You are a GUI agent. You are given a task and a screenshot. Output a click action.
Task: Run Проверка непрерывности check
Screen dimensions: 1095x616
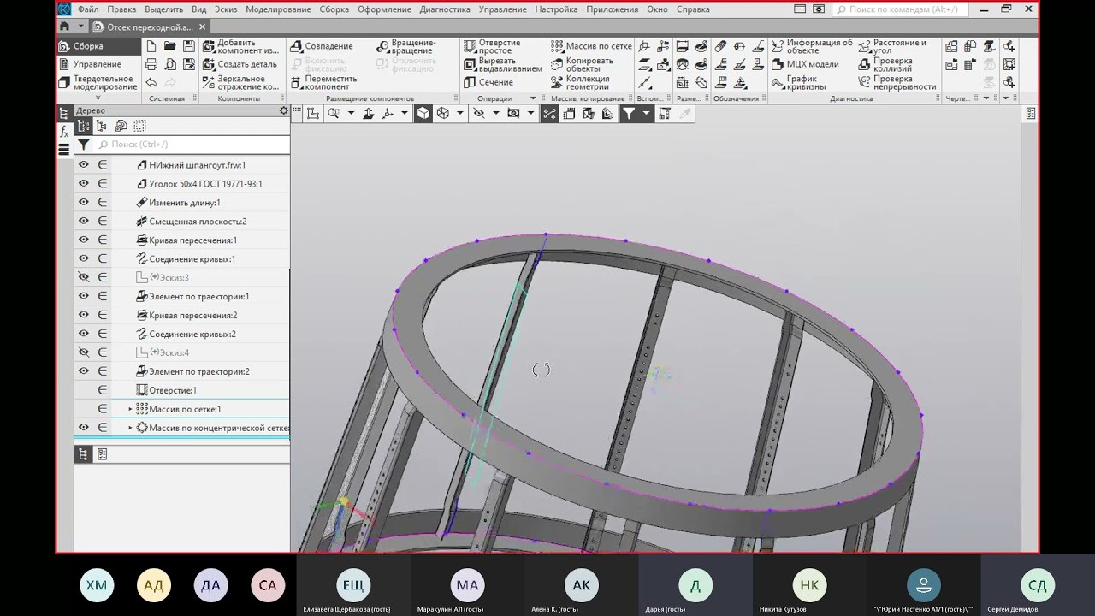tap(897, 83)
